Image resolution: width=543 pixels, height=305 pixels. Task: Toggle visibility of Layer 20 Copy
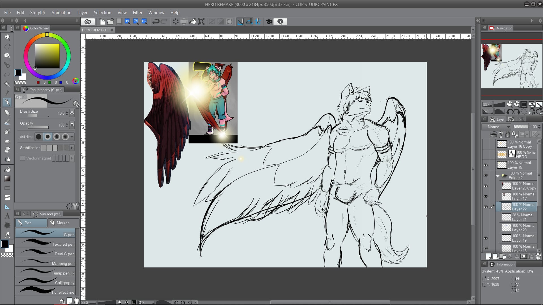point(486,186)
